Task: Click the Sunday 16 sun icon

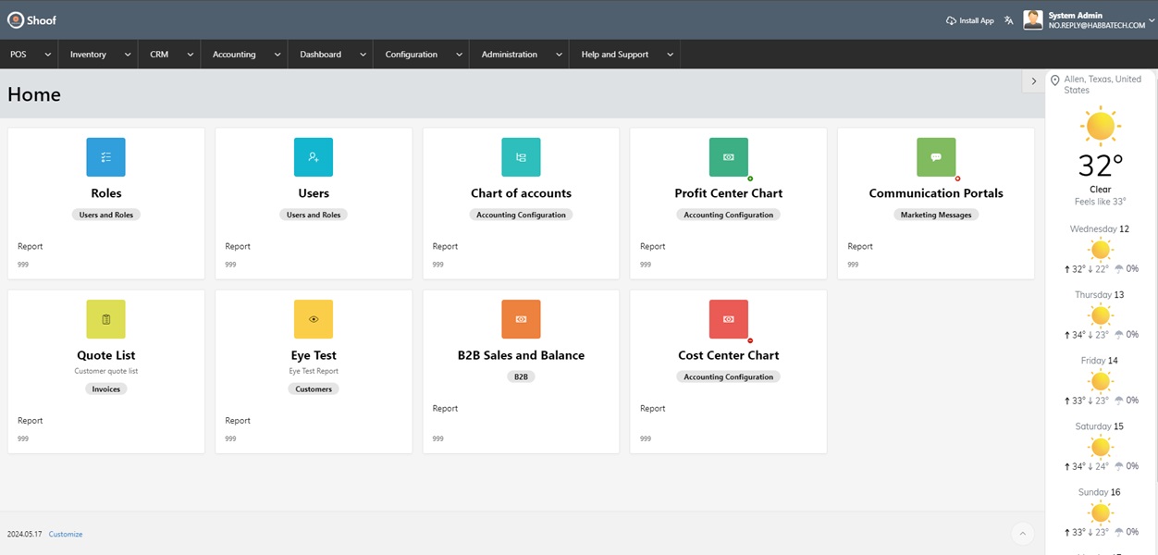Action: click(x=1101, y=512)
